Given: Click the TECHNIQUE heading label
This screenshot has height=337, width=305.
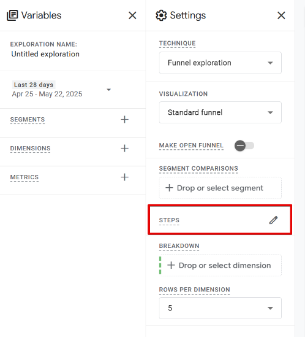Looking at the screenshot, I should [x=177, y=44].
